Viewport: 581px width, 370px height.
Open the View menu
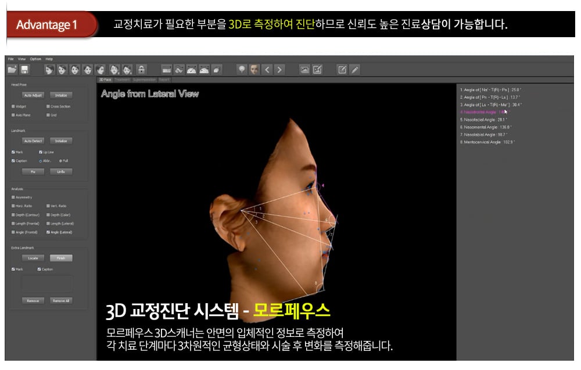click(22, 59)
